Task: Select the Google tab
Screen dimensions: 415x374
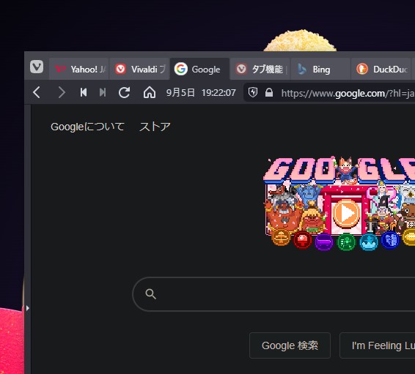Action: pos(199,70)
